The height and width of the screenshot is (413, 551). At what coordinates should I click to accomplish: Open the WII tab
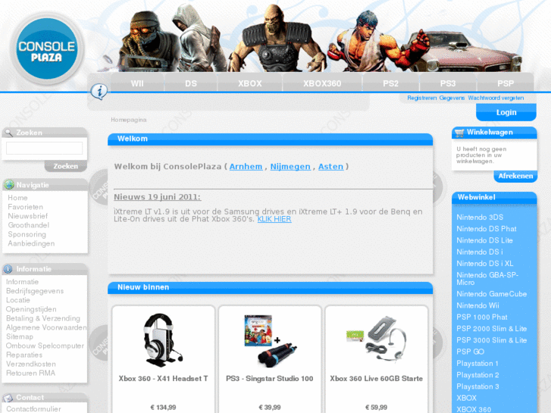pos(137,83)
